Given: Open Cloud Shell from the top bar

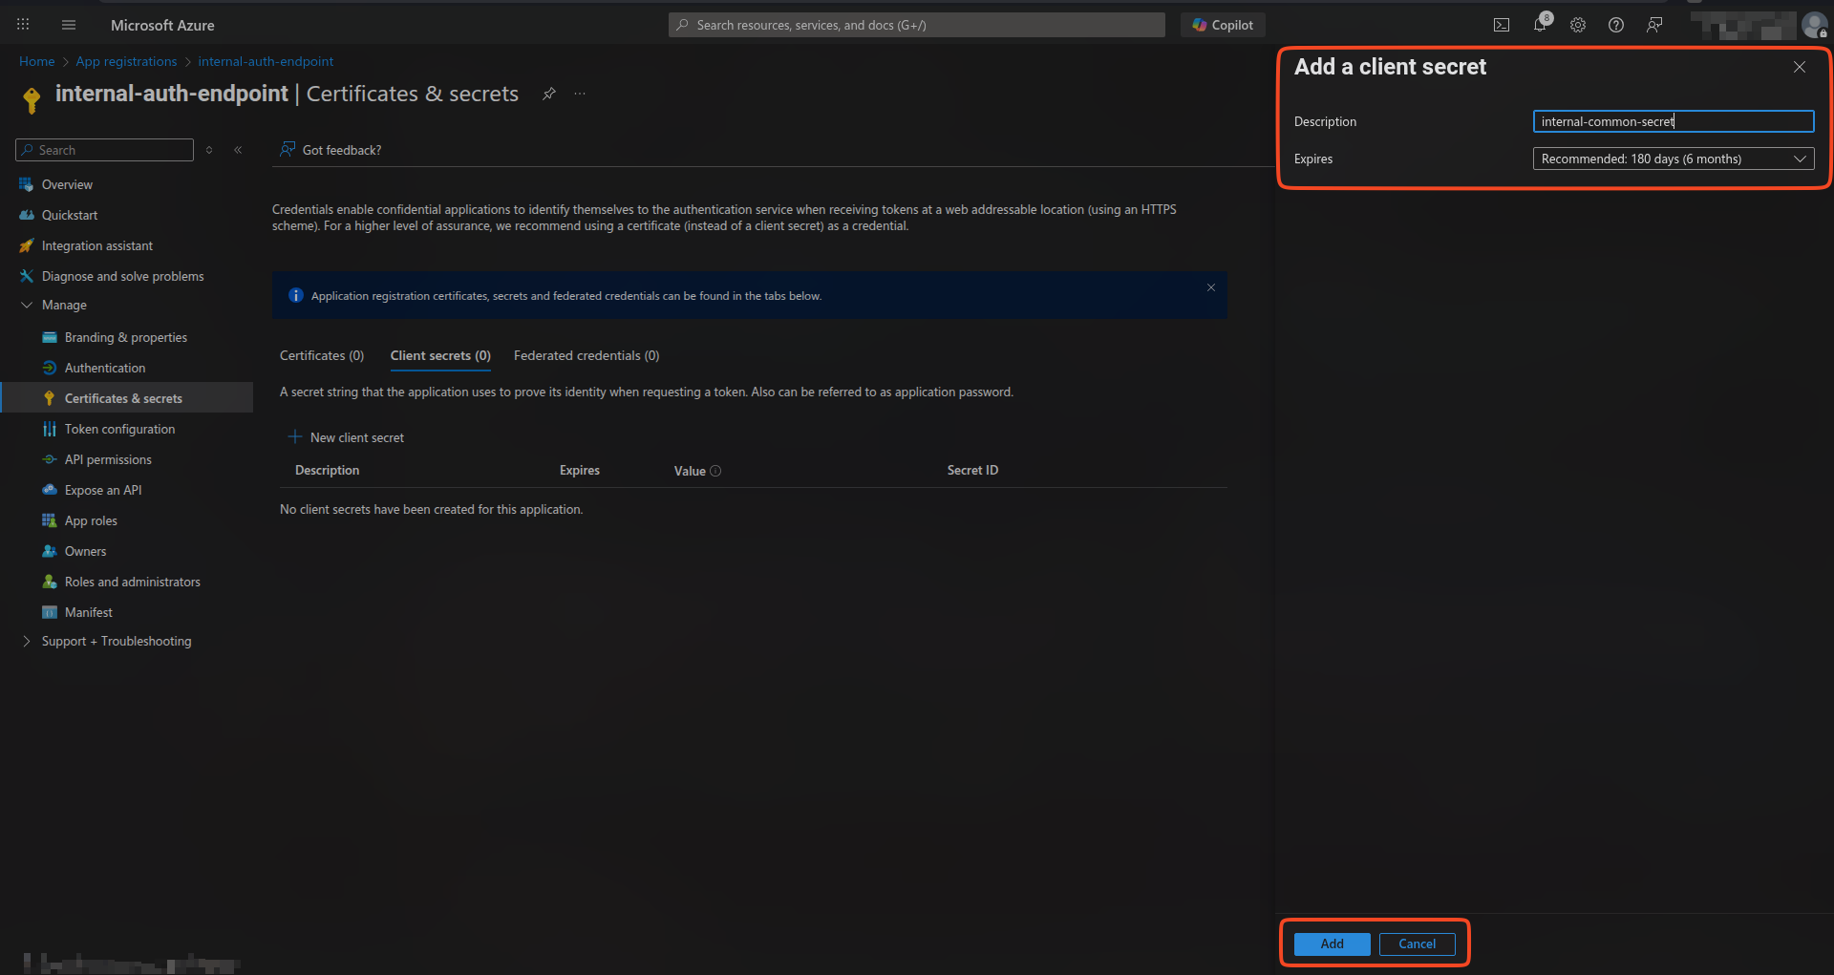Looking at the screenshot, I should (1501, 25).
